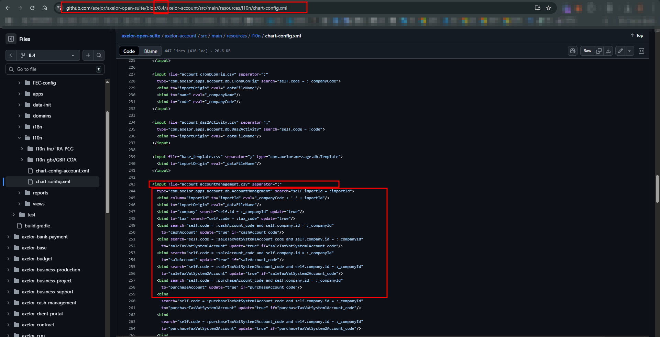Reload the page in the browser
Image resolution: width=660 pixels, height=337 pixels.
pos(32,8)
